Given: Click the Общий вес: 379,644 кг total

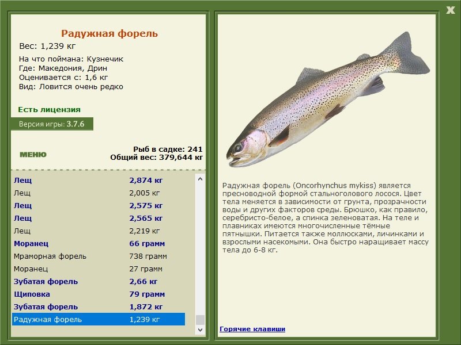Looking at the screenshot, I should point(156,157).
